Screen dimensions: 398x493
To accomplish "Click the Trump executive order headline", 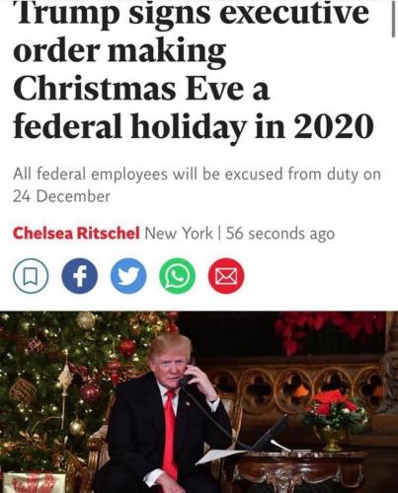I will tap(194, 70).
